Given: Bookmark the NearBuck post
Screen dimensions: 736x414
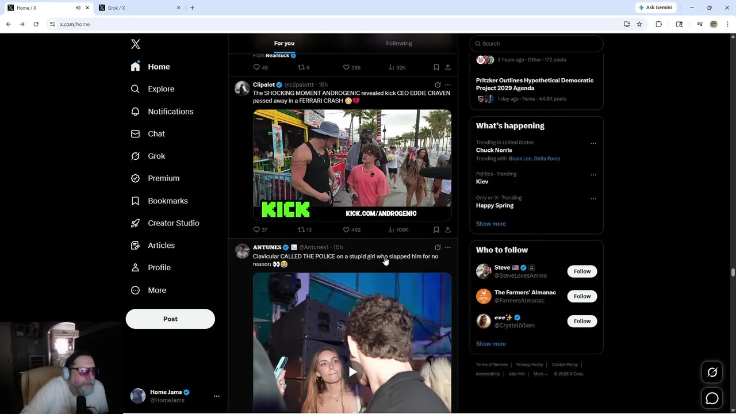Looking at the screenshot, I should point(436,67).
